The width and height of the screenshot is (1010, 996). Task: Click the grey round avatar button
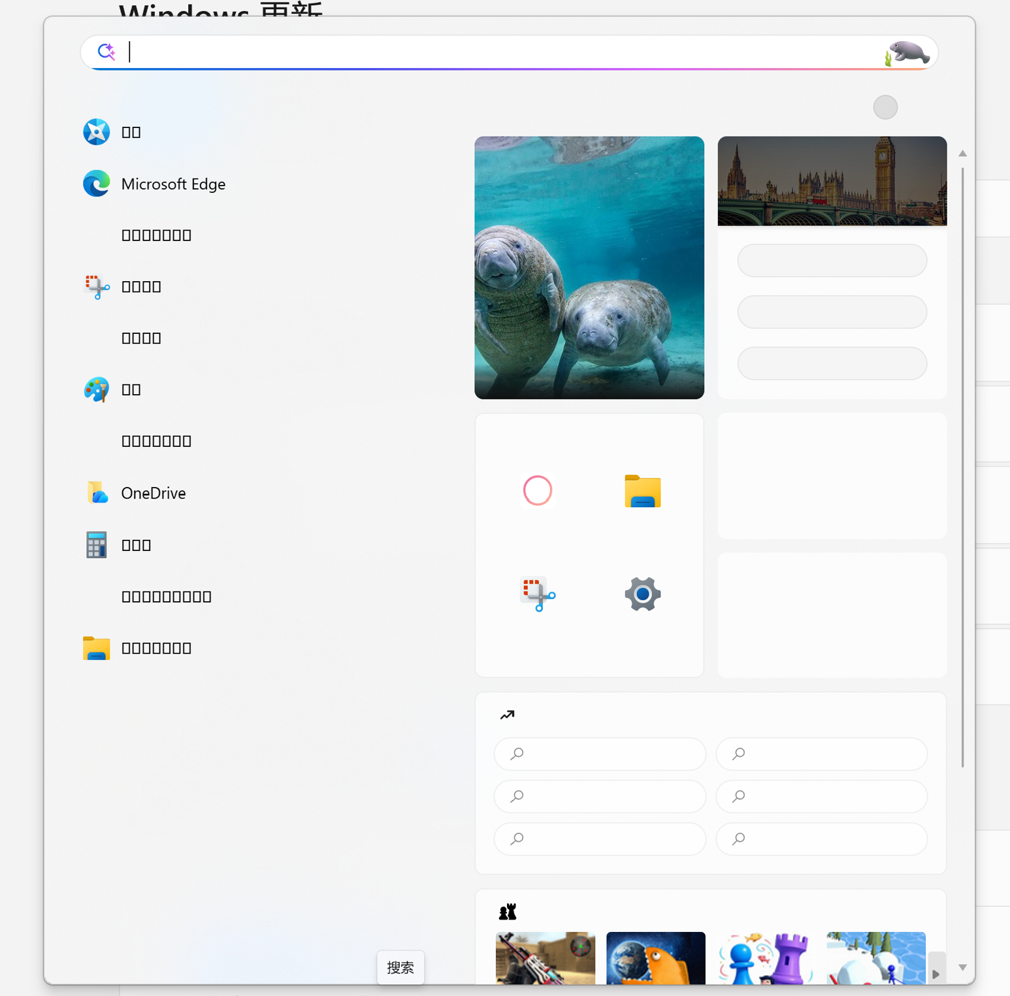885,107
